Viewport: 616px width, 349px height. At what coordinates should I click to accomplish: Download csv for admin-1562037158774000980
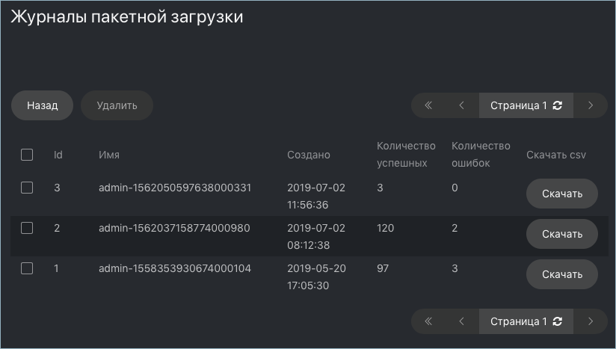561,234
